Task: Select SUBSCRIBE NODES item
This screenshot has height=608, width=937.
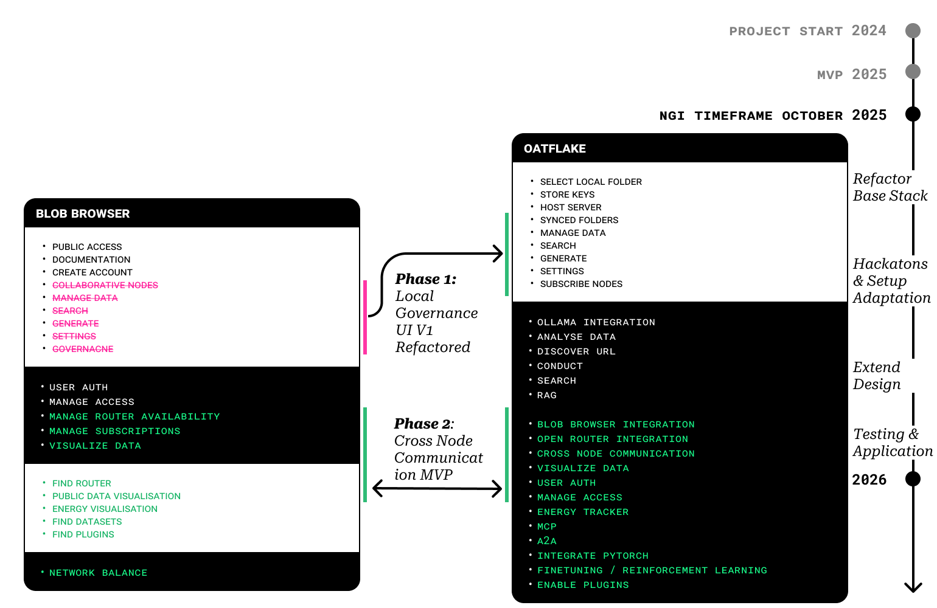Action: [581, 284]
